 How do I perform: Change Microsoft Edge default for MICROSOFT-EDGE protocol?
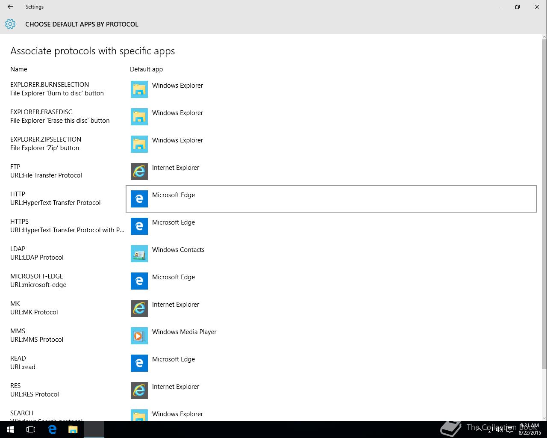[x=331, y=281]
